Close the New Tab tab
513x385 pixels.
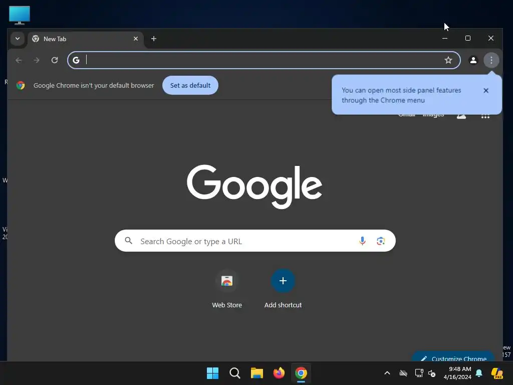136,39
